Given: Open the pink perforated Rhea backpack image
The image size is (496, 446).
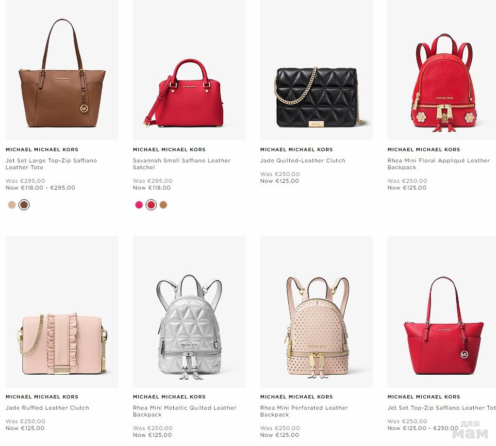Looking at the screenshot, I should pos(316,312).
